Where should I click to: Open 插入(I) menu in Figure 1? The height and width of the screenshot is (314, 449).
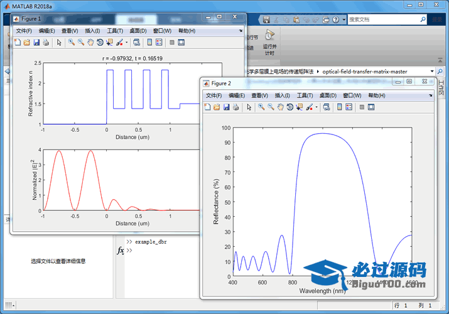(92, 31)
